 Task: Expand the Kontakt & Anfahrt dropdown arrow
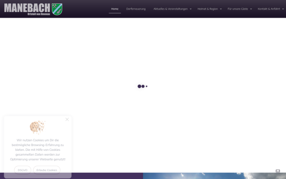(283, 9)
